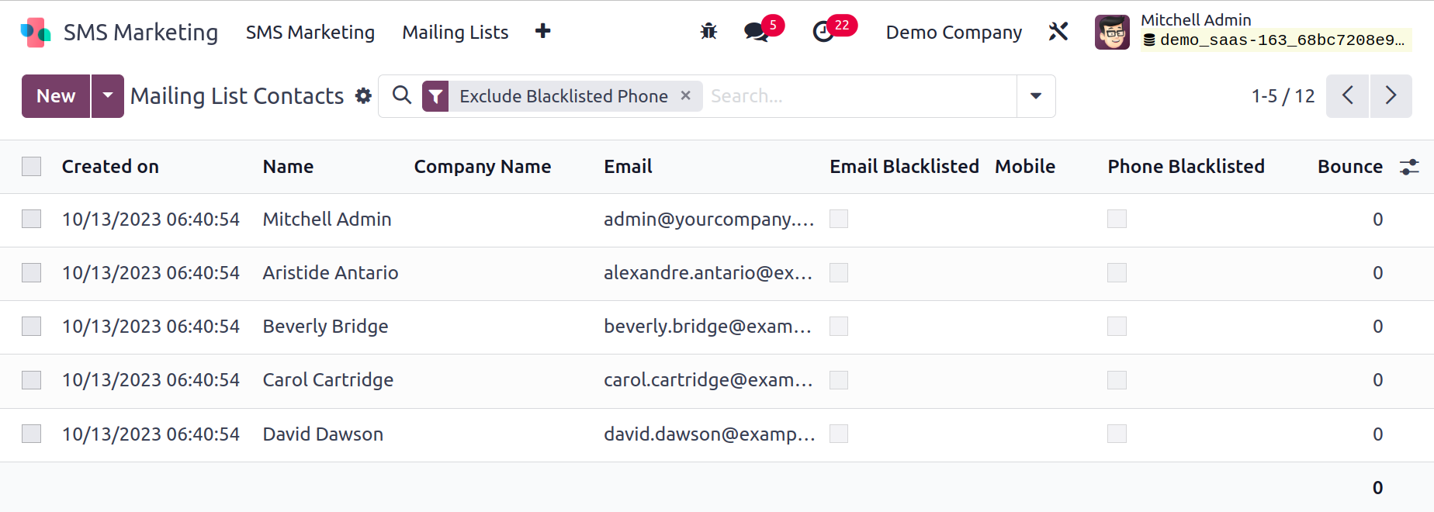Check the David Dawson row checkbox
Viewport: 1434px width, 512px height.
32,434
